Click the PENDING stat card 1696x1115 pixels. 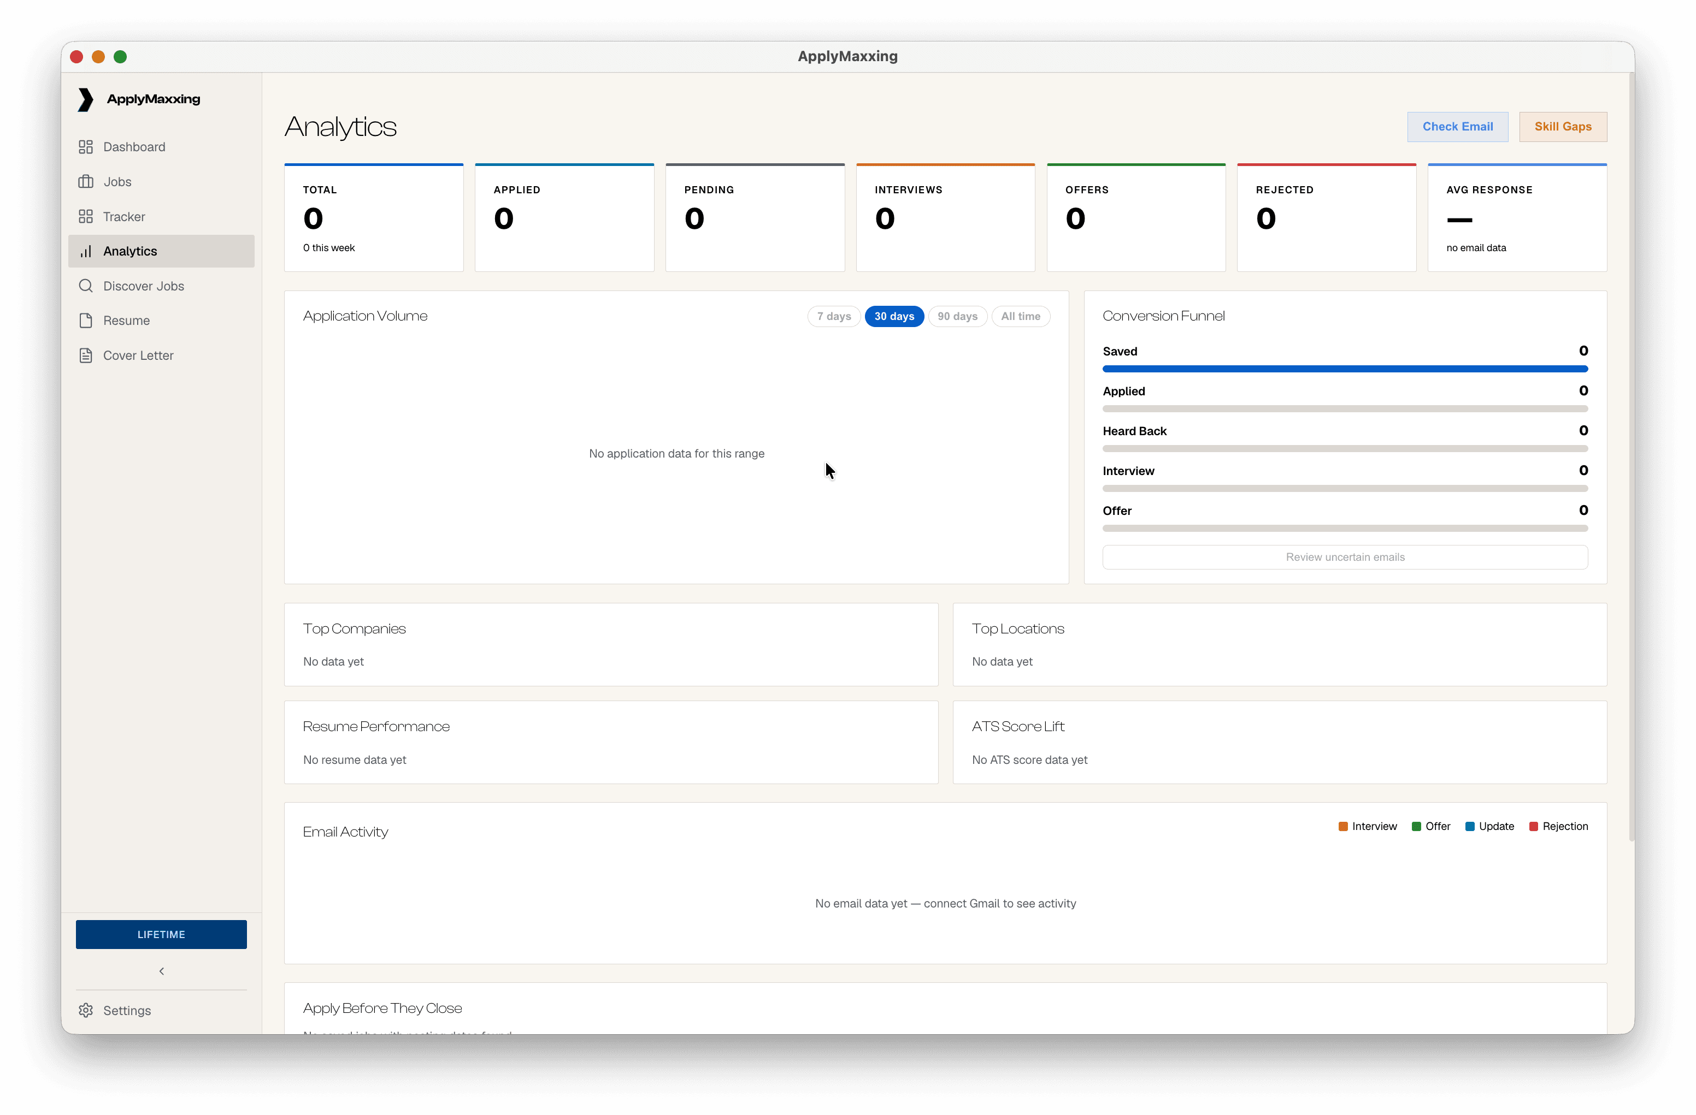pos(755,217)
